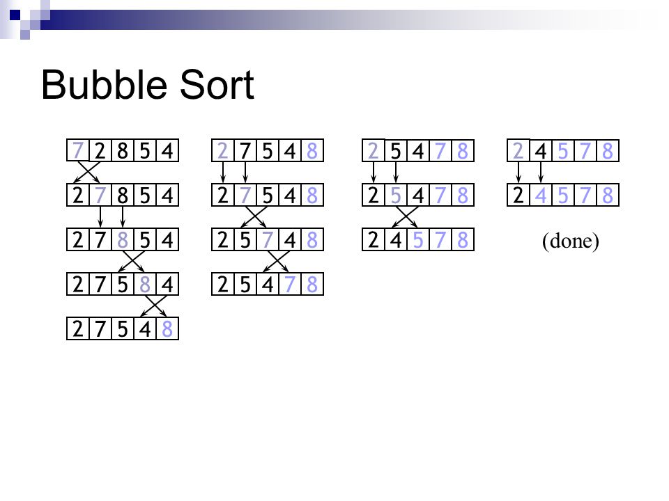The image size is (669, 501).
Task: Click the straight down arrows below first-column array 2 7 8 5 4
Action: click(111, 216)
